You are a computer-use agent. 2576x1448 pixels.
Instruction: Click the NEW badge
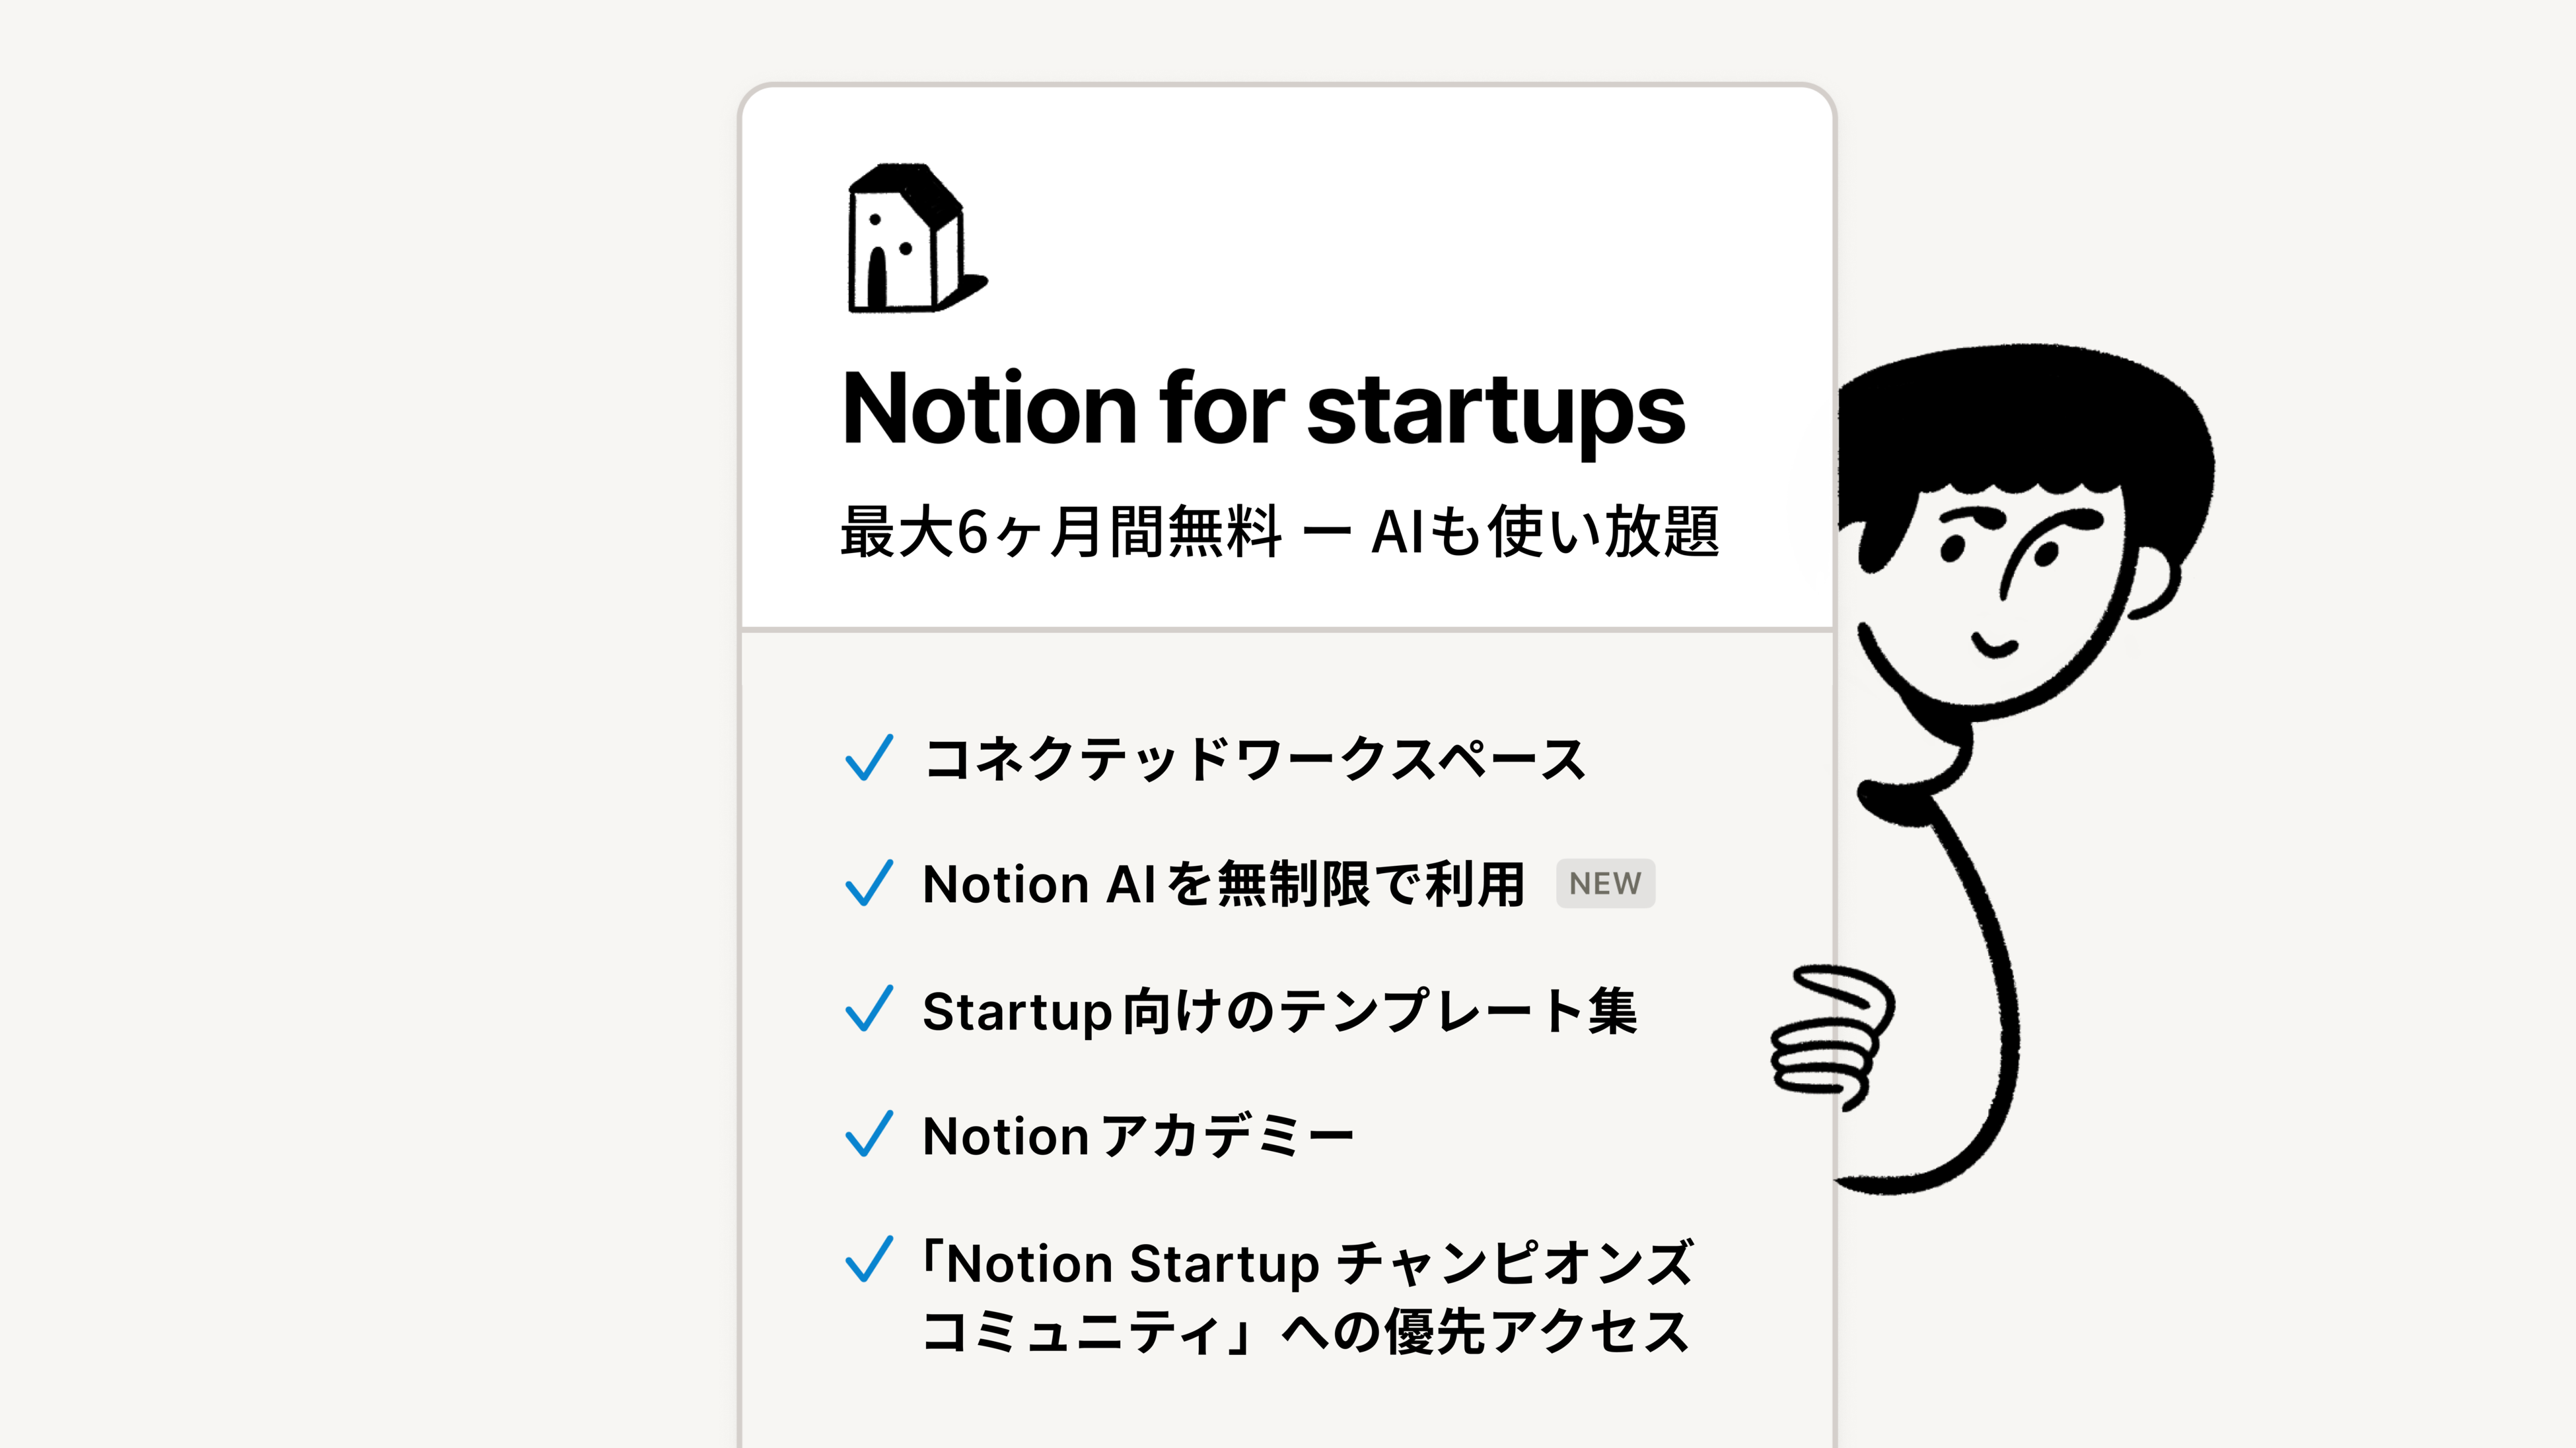pos(1604,884)
